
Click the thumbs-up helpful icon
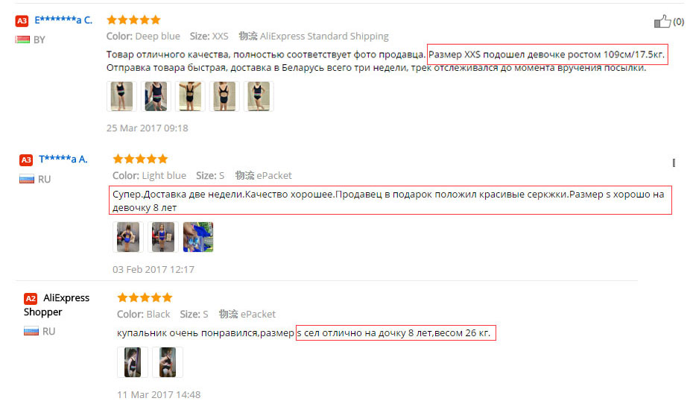[662, 21]
